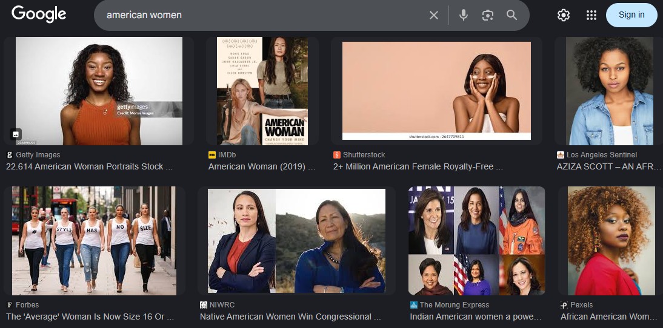Open '2+ Million American Female Royalty-Free' title

point(418,167)
